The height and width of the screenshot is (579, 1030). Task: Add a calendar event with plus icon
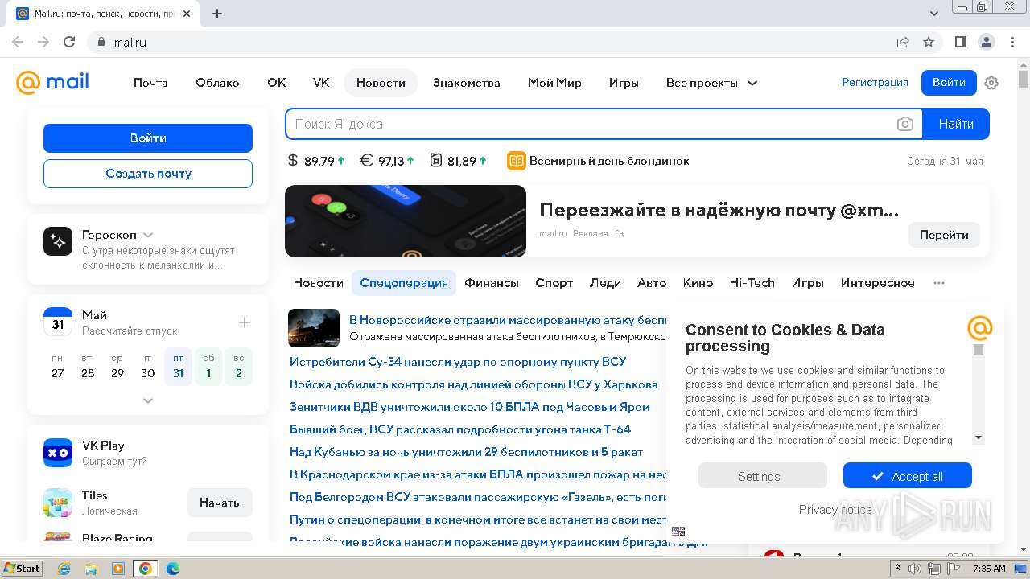click(x=245, y=322)
